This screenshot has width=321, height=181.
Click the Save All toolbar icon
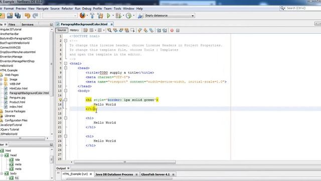pyautogui.click(x=18, y=16)
